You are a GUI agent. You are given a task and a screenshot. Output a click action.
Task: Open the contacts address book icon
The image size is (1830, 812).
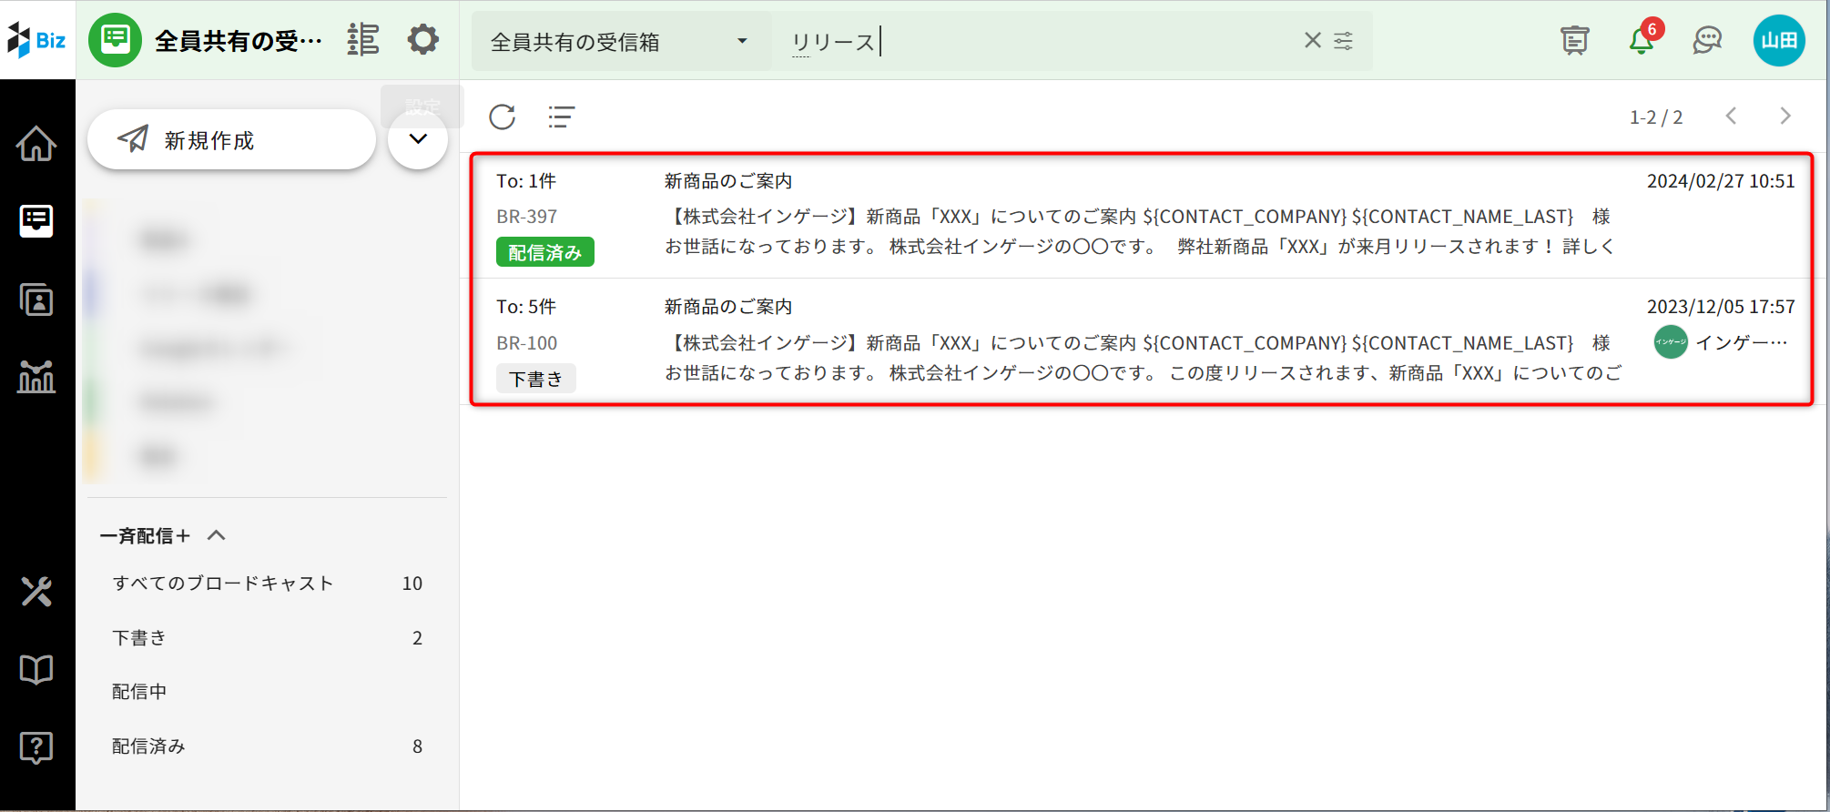pyautogui.click(x=36, y=299)
